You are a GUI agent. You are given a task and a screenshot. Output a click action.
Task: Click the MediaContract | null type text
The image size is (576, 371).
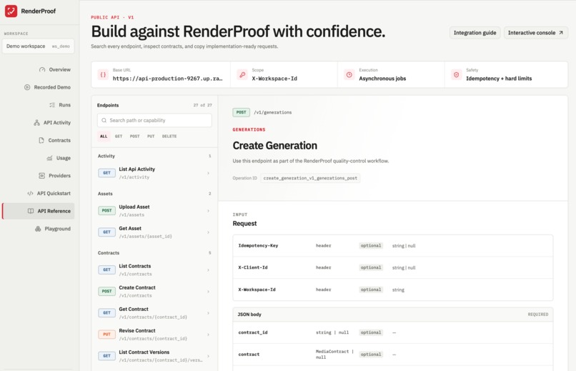pyautogui.click(x=334, y=354)
